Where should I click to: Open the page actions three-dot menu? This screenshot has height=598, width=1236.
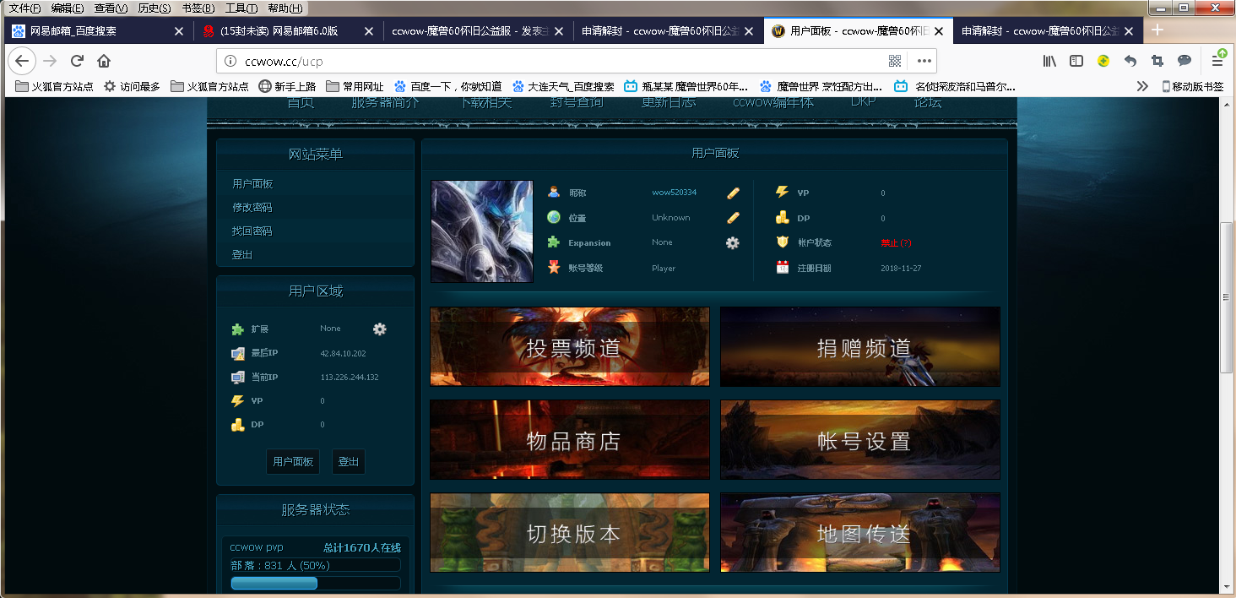(x=924, y=61)
